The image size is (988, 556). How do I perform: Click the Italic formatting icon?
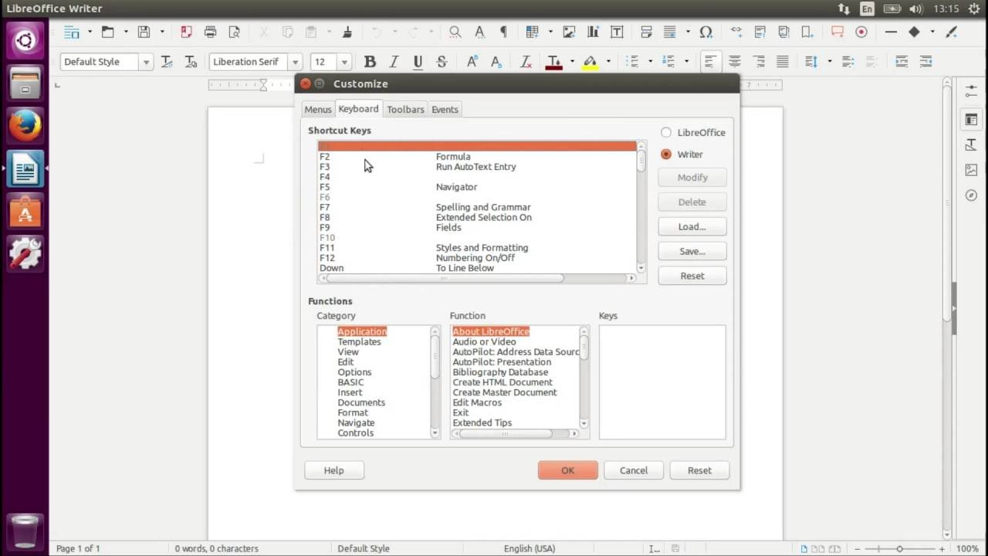click(x=394, y=62)
